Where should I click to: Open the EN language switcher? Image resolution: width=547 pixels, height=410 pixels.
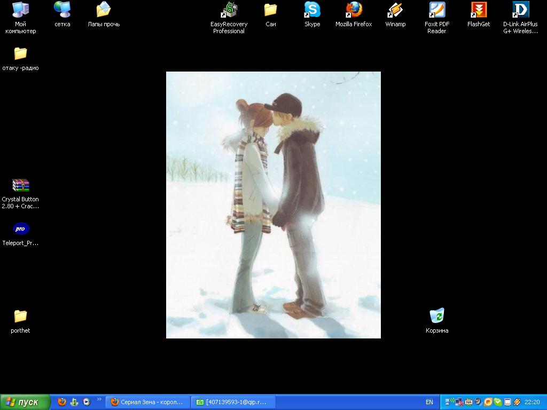429,402
